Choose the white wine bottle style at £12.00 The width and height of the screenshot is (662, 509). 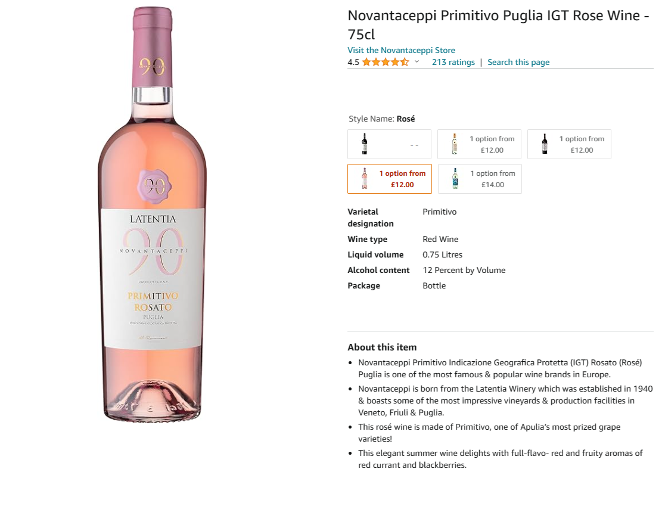pos(479,144)
